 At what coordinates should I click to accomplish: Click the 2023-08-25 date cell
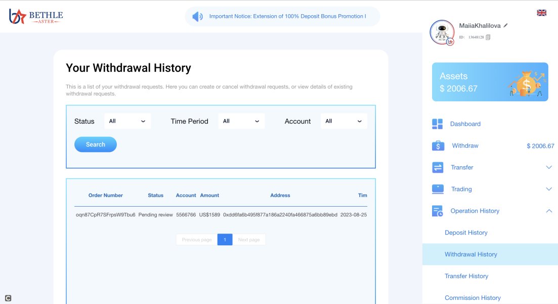pyautogui.click(x=354, y=214)
